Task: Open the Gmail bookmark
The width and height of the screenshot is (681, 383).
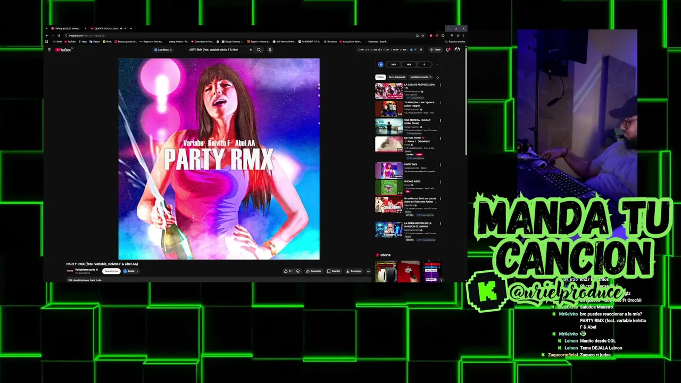Action: (57, 41)
